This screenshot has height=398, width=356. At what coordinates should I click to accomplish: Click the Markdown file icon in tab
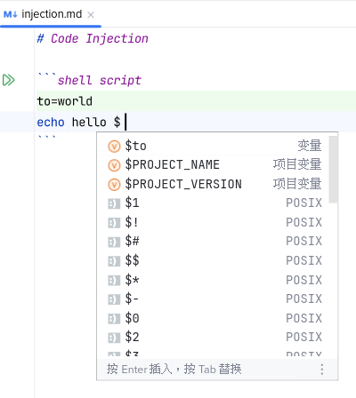click(11, 14)
